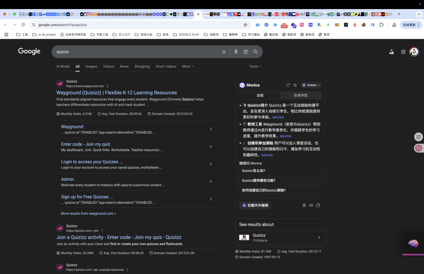Switch to News results
This screenshot has width=424, height=274.
[x=124, y=66]
